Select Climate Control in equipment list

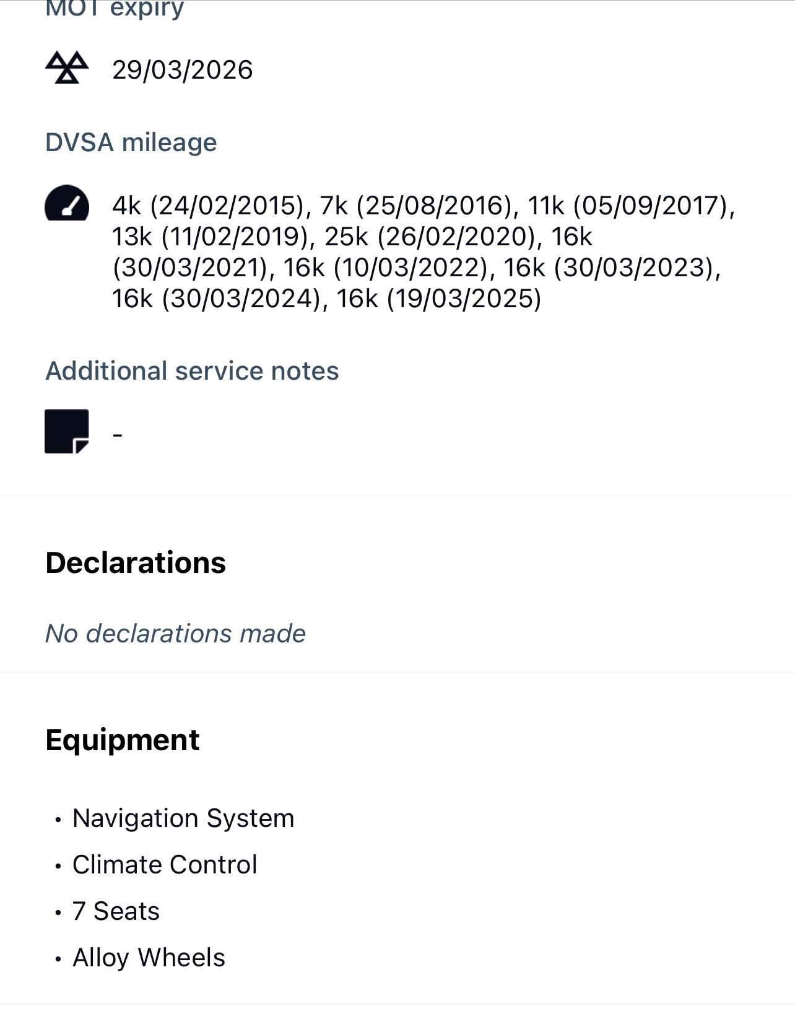pos(165,865)
